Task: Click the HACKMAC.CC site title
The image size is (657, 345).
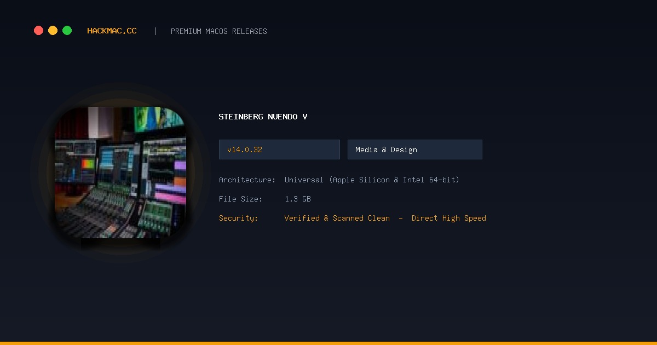Action: coord(112,31)
